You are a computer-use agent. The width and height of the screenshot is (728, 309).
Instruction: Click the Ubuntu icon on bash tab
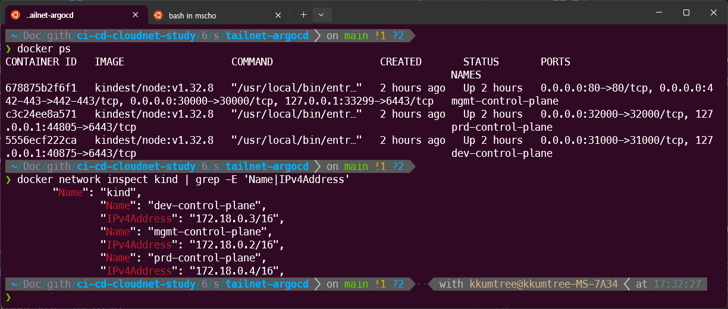pyautogui.click(x=158, y=15)
